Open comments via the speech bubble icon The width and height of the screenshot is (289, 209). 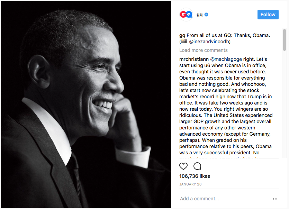point(197,166)
